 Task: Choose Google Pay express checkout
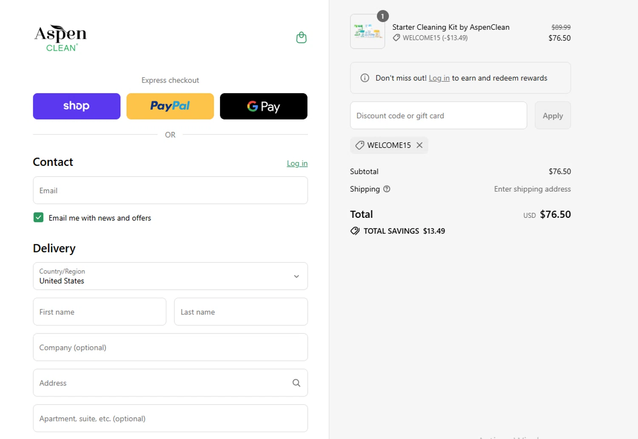(264, 106)
